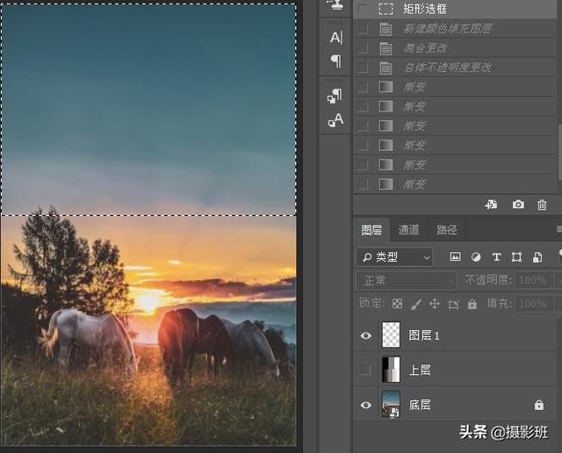Set history brush source for 矩形选框 state
This screenshot has height=453, width=562.
363,9
